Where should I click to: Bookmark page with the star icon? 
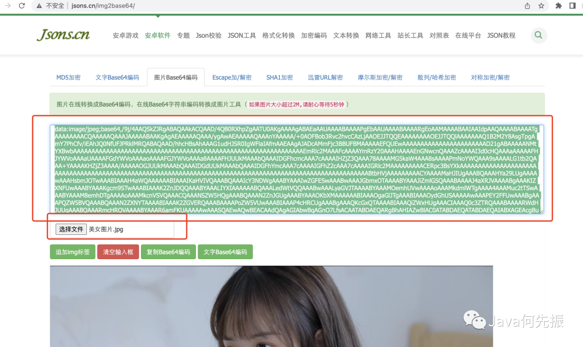tap(541, 5)
